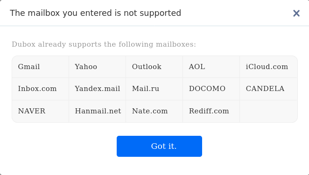The height and width of the screenshot is (175, 309).
Task: Click the Nate.com entry
Action: (x=154, y=112)
